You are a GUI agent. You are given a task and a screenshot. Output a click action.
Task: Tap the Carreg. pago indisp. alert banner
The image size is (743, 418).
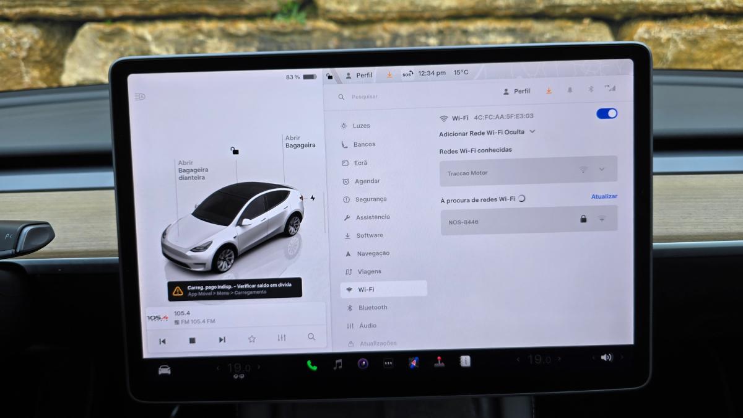coord(235,289)
